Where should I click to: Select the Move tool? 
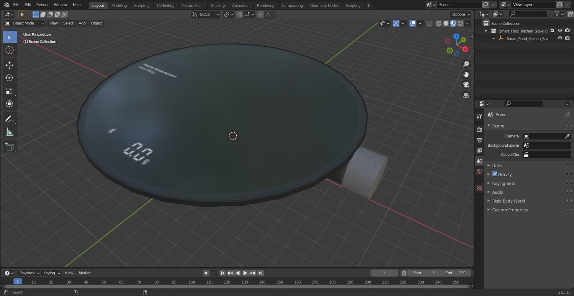[x=10, y=65]
